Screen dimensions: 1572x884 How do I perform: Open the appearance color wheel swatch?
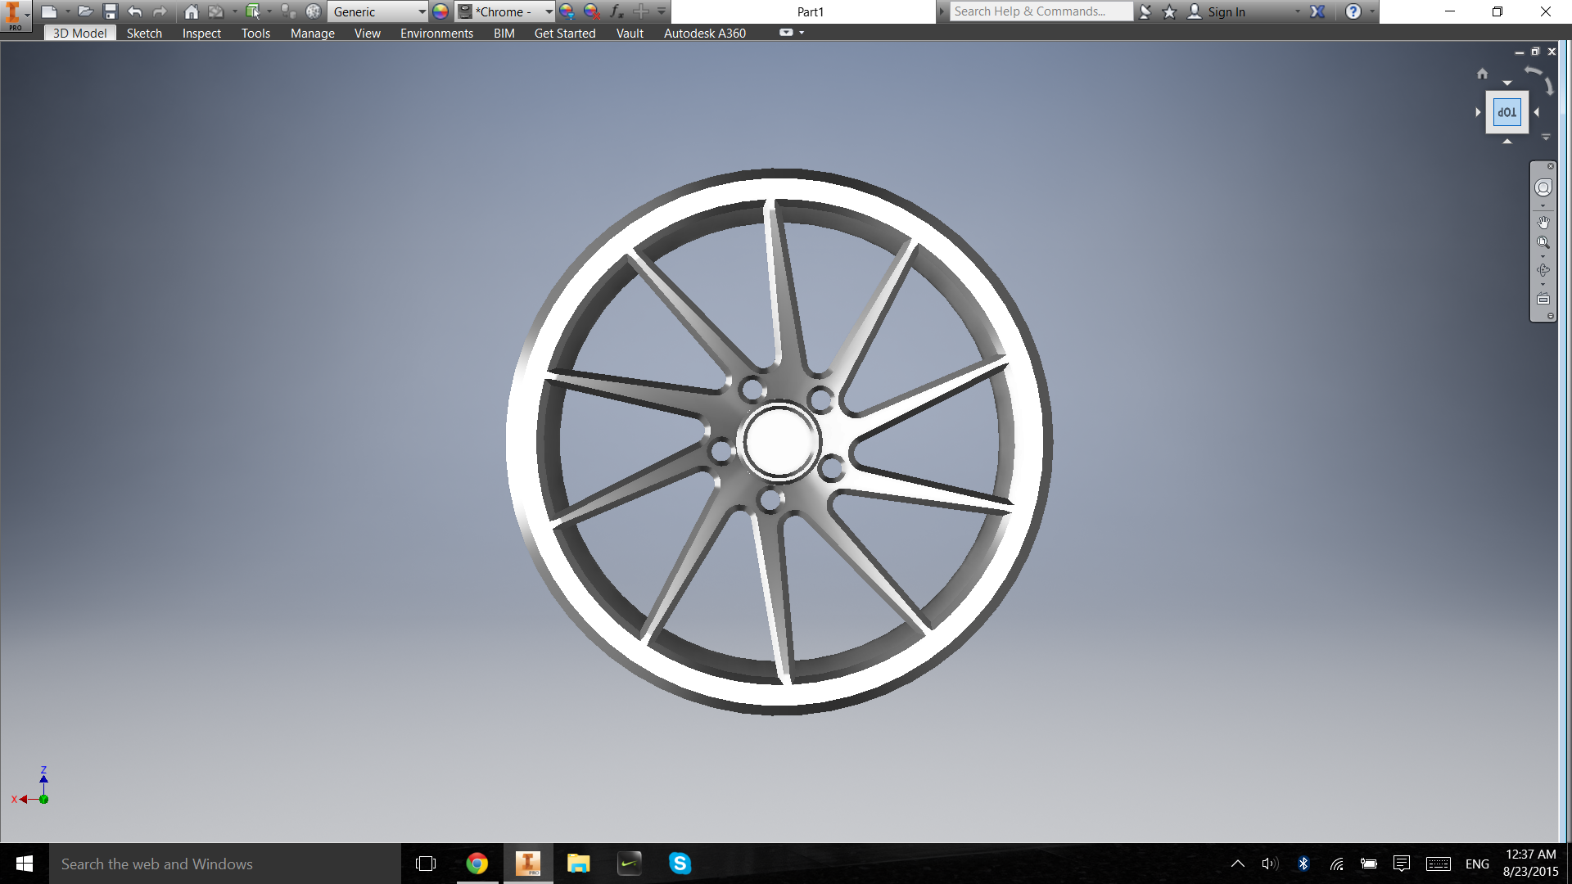[440, 11]
